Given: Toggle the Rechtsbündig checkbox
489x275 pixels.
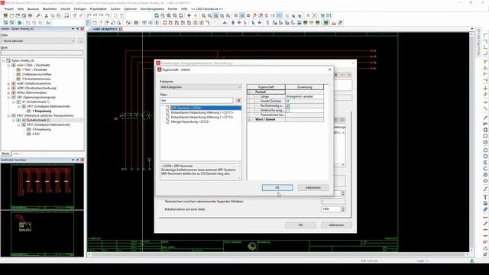Looking at the screenshot, I should tap(288, 105).
